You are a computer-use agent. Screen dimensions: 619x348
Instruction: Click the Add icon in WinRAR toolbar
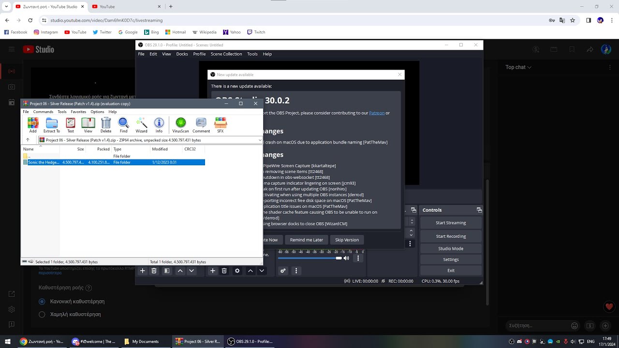point(33,125)
